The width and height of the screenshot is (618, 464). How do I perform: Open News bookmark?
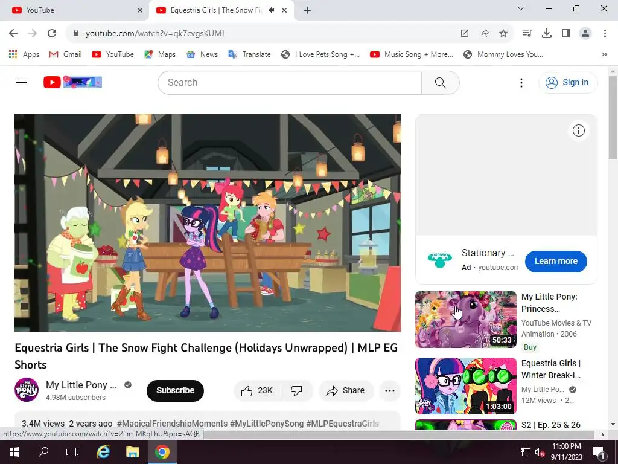(x=202, y=54)
